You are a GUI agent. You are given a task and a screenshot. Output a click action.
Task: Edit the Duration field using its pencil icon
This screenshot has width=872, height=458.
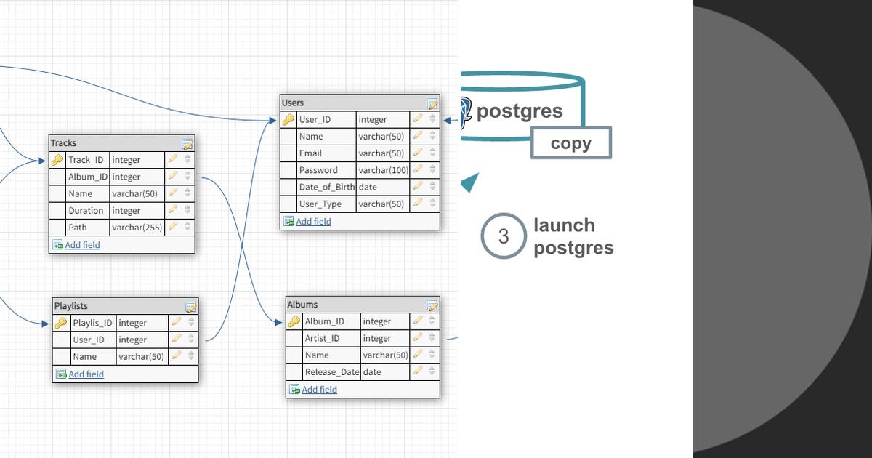172,210
